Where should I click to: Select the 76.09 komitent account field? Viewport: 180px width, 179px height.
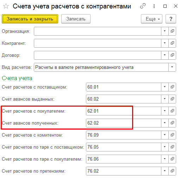124,135
